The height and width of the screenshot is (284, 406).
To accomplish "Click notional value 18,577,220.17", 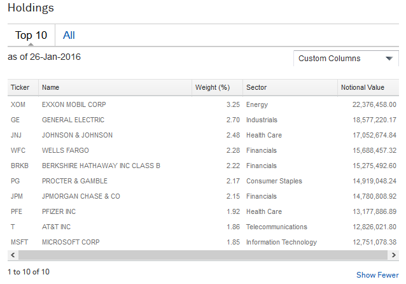I will [x=374, y=120].
